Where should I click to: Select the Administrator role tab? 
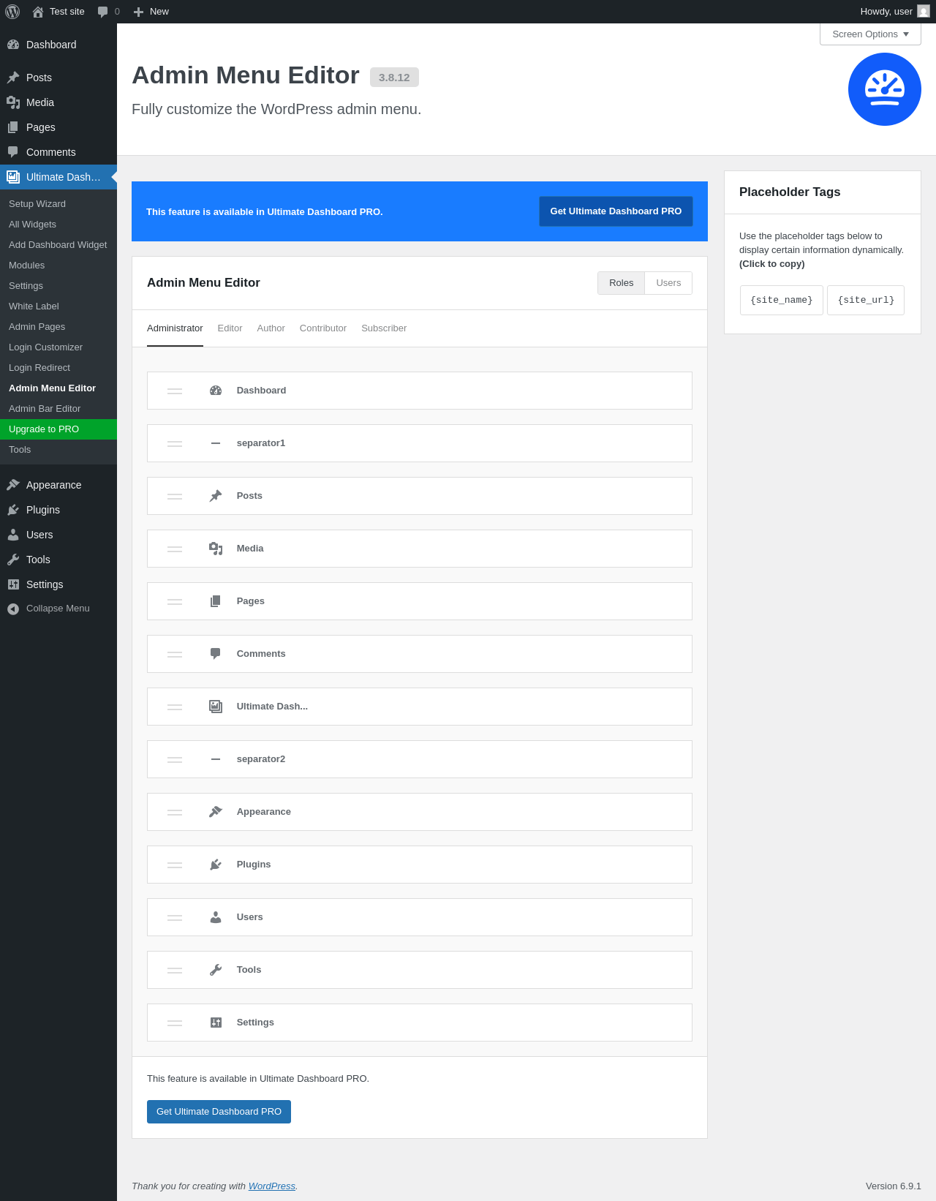coord(175,328)
